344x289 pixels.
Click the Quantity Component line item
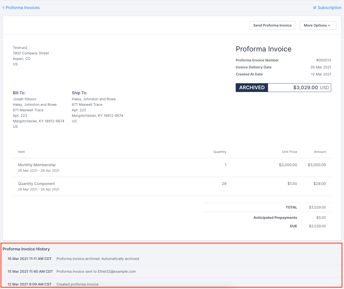point(36,184)
